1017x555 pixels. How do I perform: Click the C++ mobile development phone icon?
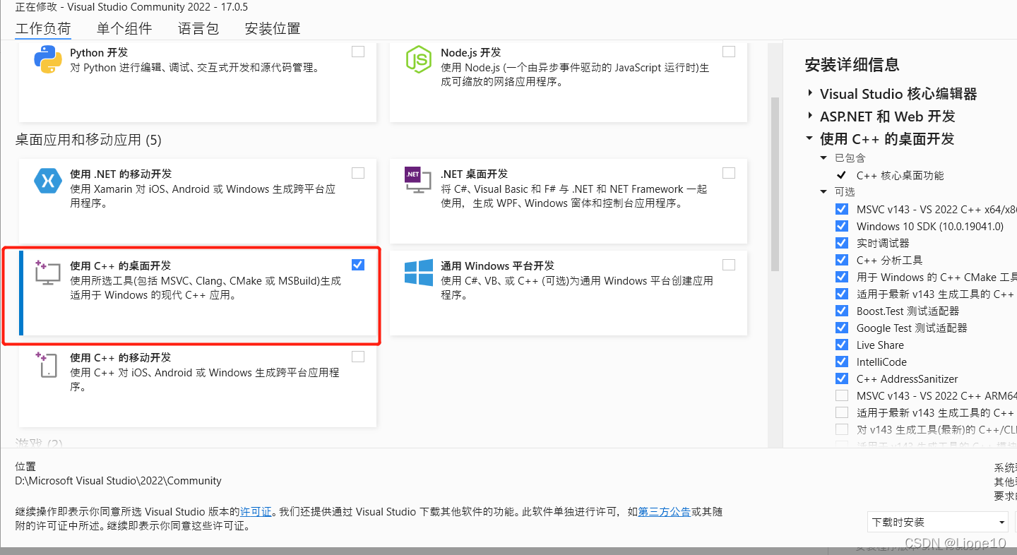pyautogui.click(x=47, y=364)
